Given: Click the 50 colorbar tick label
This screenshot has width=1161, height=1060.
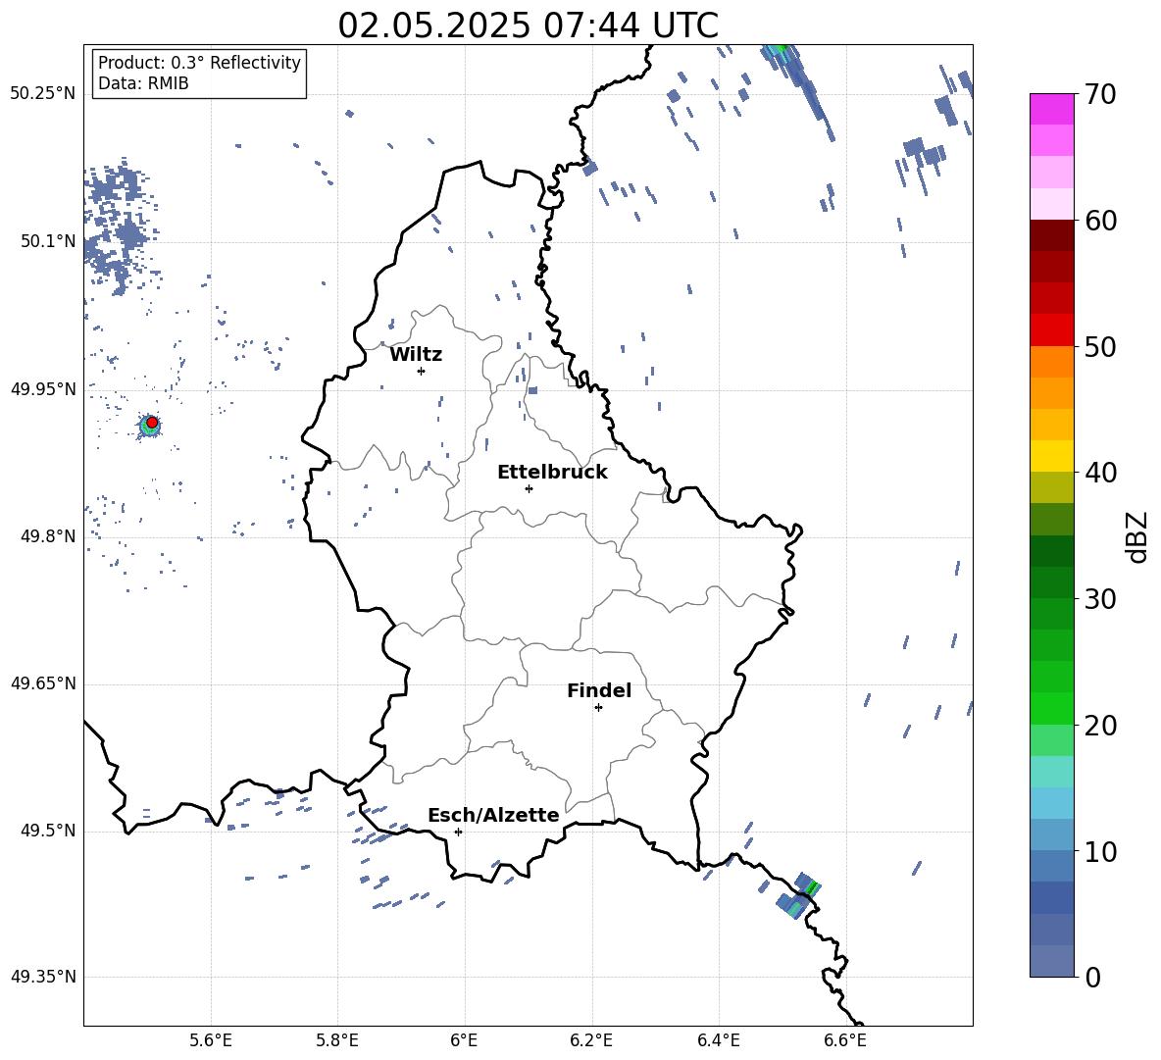Looking at the screenshot, I should point(1100,347).
